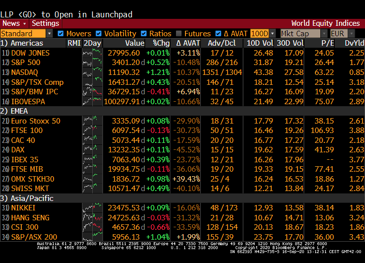
Task: Open NASDAQ 2Day sparkline chart
Action: [92, 72]
